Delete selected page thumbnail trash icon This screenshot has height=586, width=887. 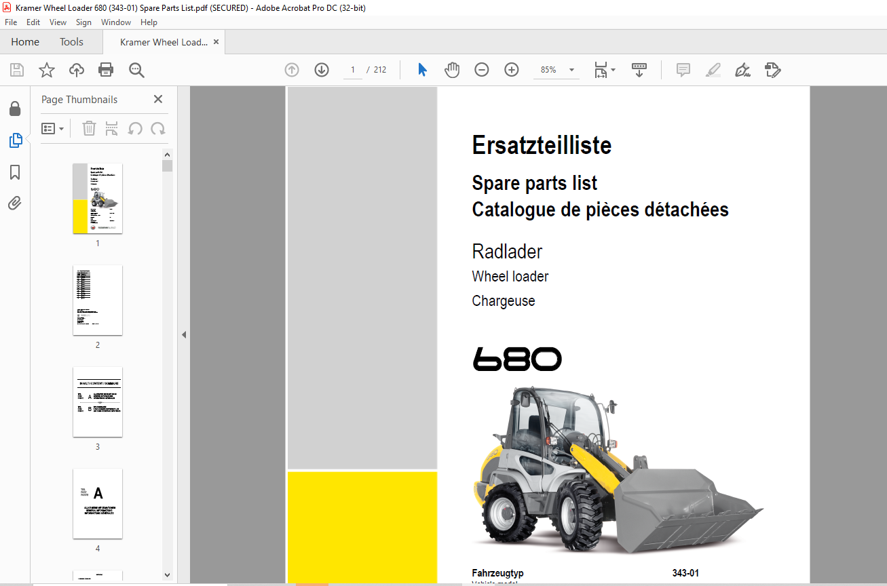coord(89,128)
